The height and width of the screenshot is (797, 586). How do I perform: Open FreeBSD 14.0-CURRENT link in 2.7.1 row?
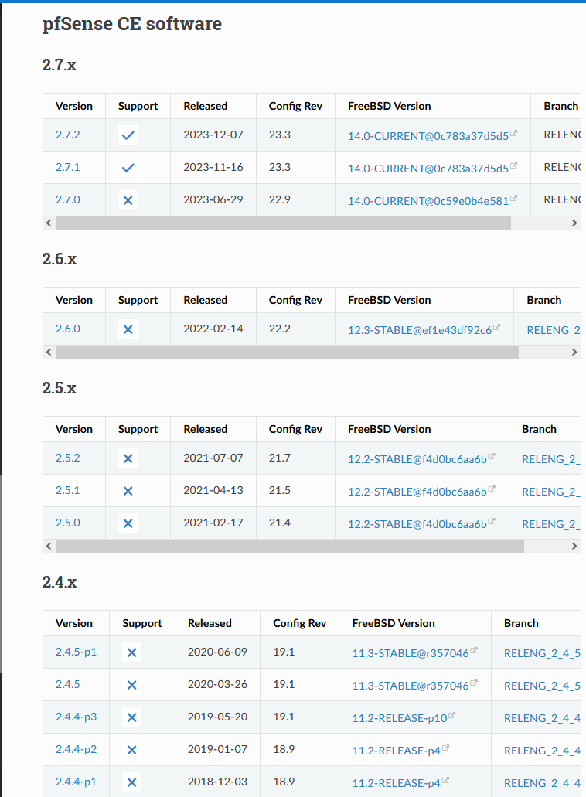coord(432,169)
